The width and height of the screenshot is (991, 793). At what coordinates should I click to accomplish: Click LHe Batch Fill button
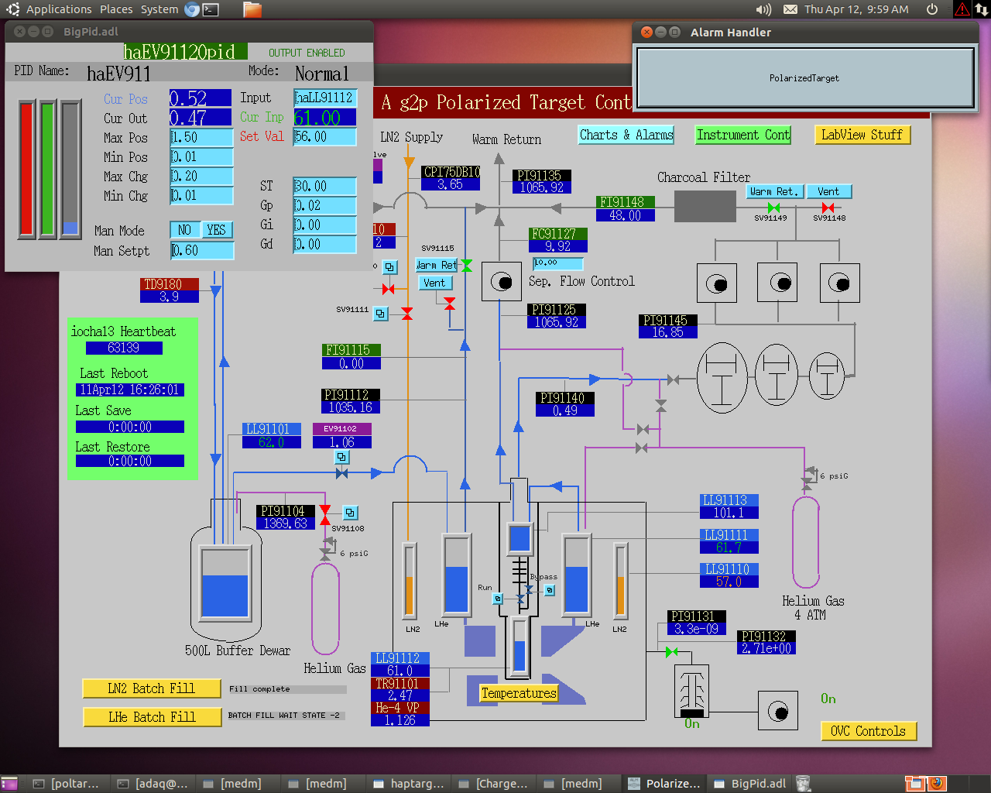(151, 717)
